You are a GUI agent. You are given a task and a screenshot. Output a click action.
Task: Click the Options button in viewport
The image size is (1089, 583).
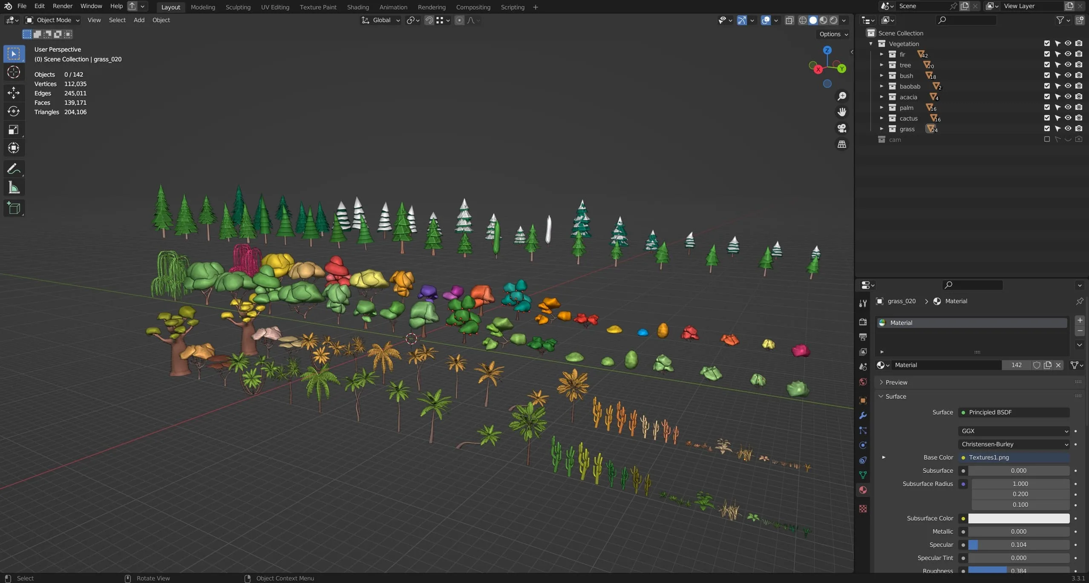(833, 34)
